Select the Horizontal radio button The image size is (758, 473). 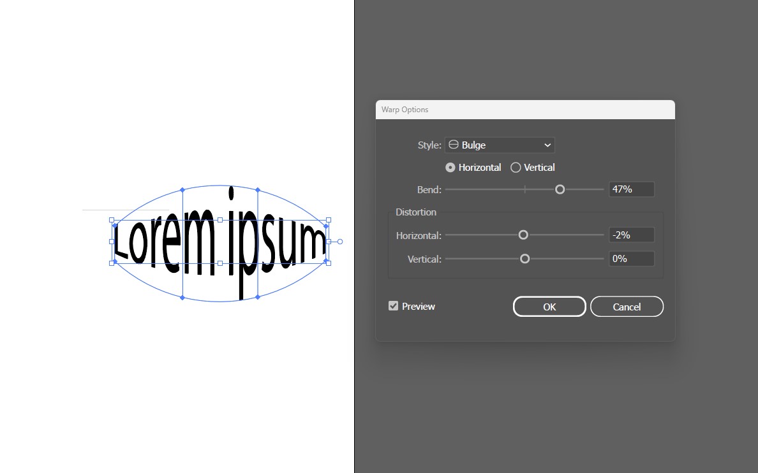[451, 167]
